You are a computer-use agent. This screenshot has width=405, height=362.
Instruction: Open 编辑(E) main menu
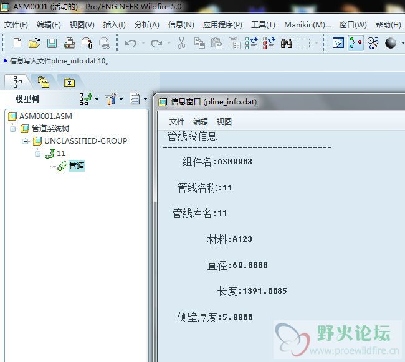(49, 25)
